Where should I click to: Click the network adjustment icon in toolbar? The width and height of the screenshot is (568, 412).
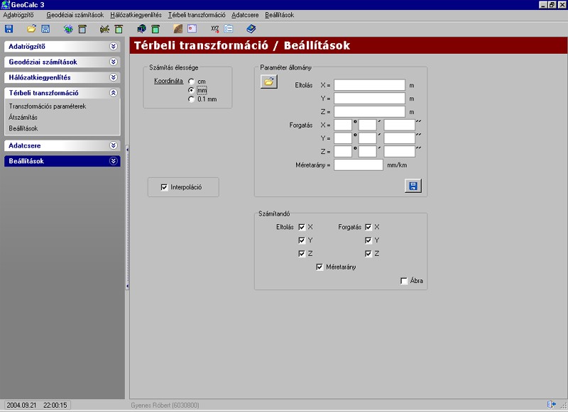(104, 29)
